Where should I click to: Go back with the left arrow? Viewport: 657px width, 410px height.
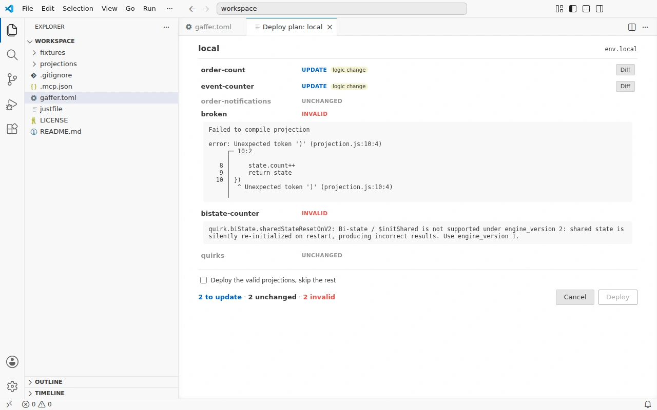click(x=192, y=9)
